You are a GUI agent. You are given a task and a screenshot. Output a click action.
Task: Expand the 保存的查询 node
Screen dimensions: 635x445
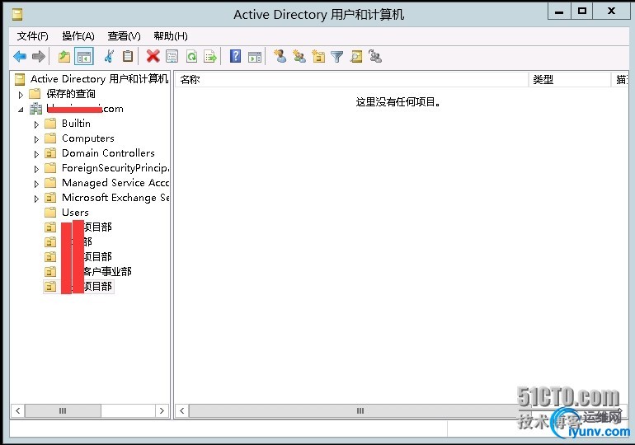21,95
